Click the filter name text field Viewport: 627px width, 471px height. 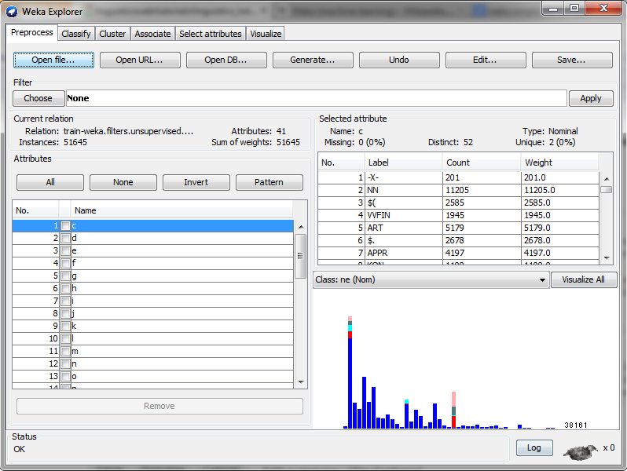click(x=316, y=98)
